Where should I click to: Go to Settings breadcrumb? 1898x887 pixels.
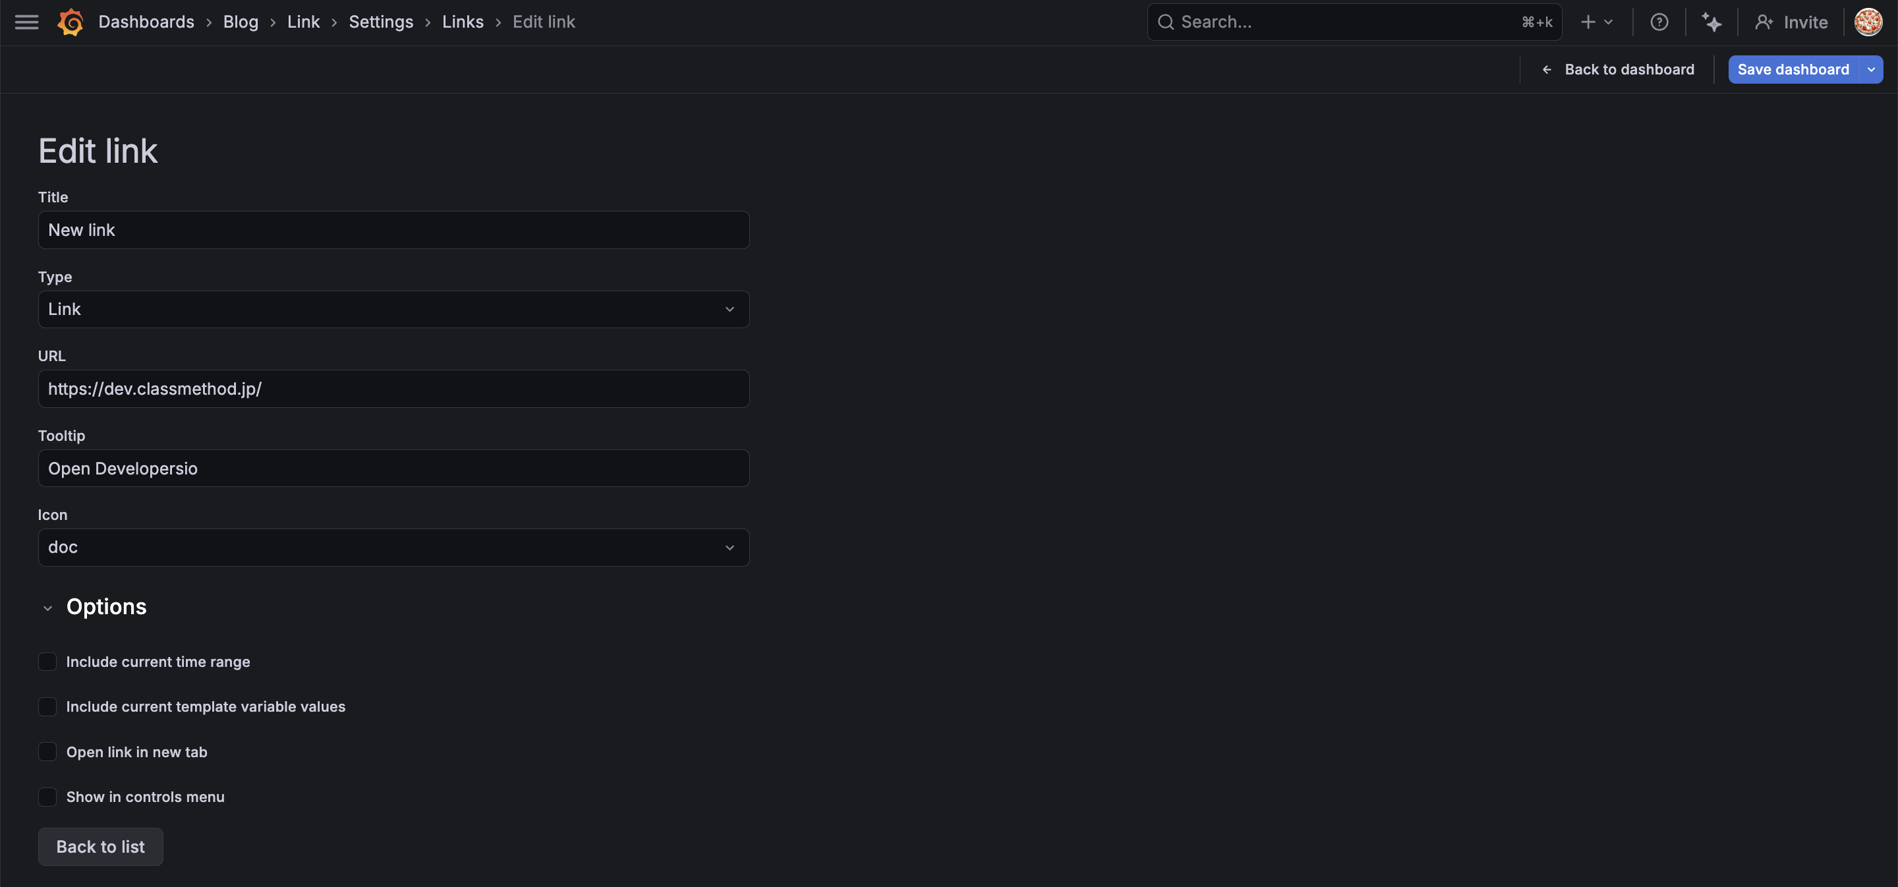[380, 22]
